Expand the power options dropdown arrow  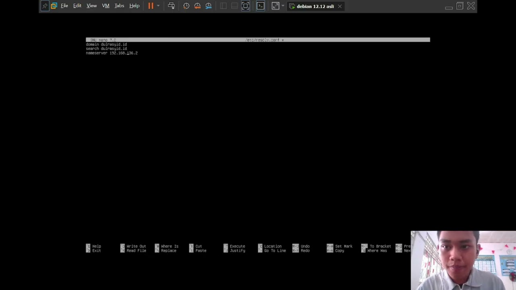point(158,6)
